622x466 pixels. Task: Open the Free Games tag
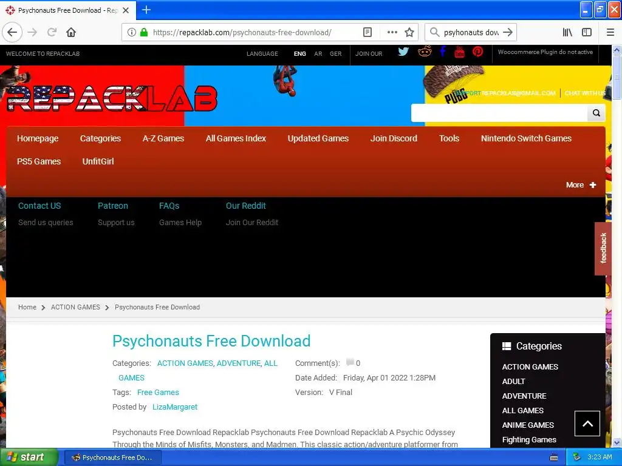(x=158, y=393)
